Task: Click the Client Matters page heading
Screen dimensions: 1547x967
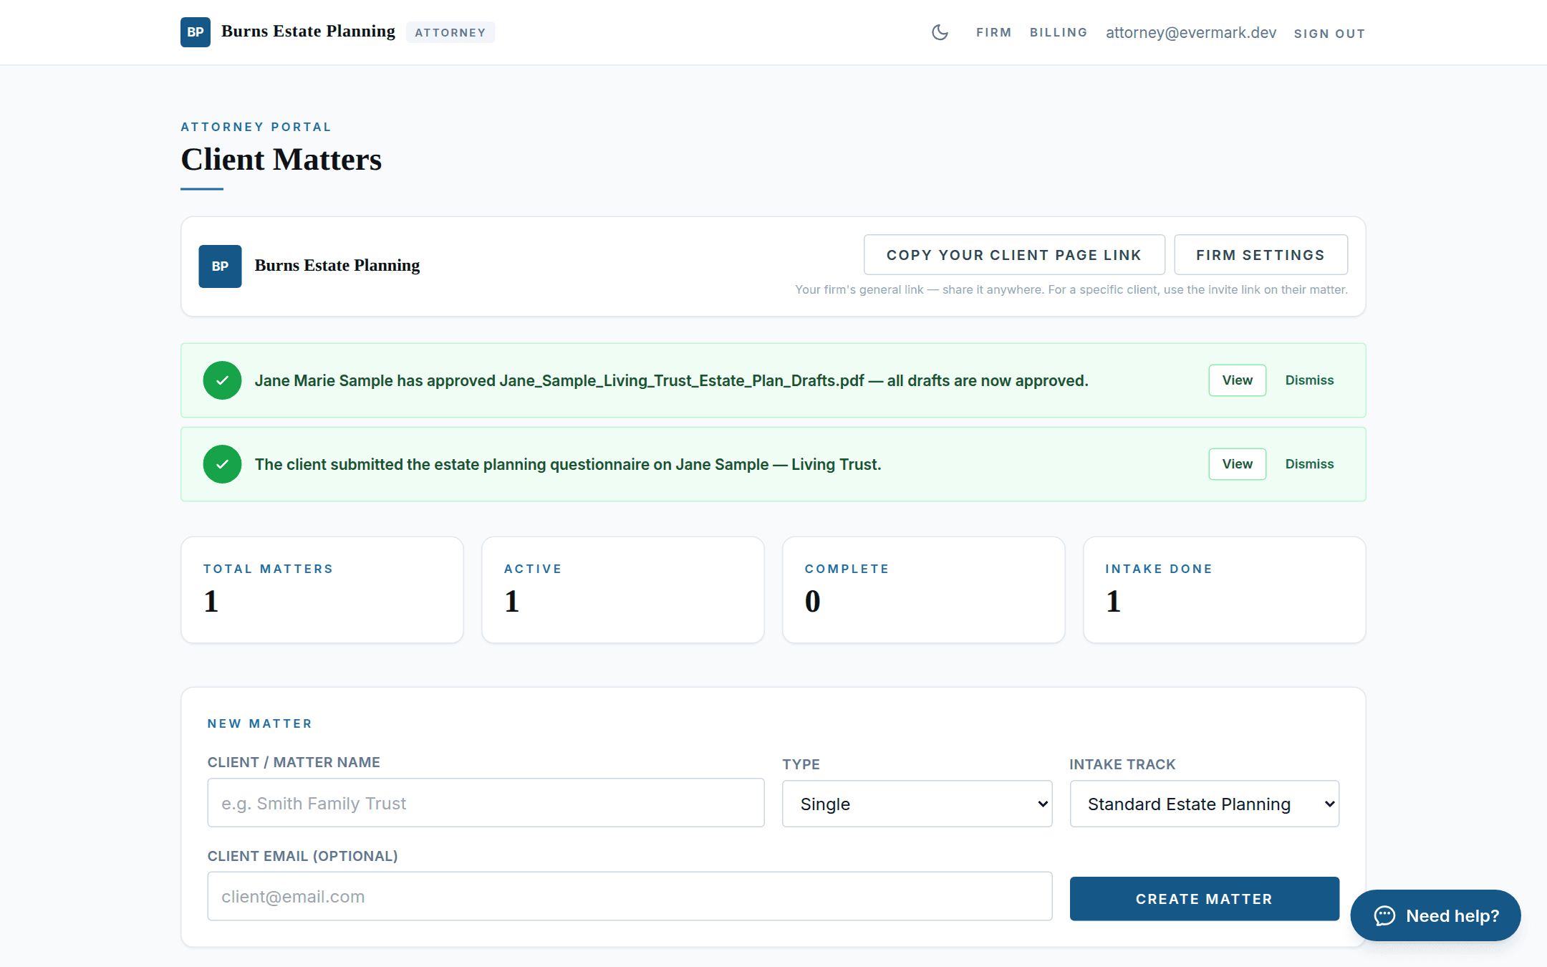Action: 281,160
